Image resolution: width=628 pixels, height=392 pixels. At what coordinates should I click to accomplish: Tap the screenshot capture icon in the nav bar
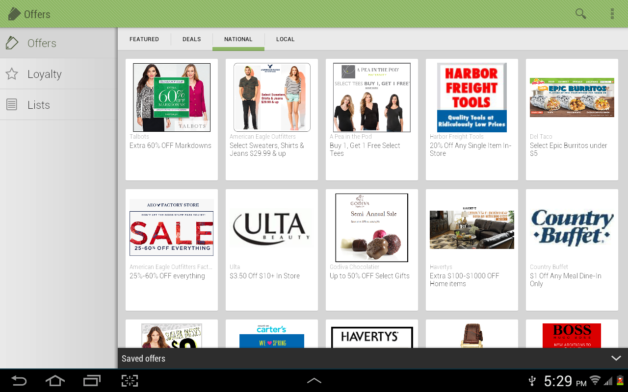(x=130, y=381)
